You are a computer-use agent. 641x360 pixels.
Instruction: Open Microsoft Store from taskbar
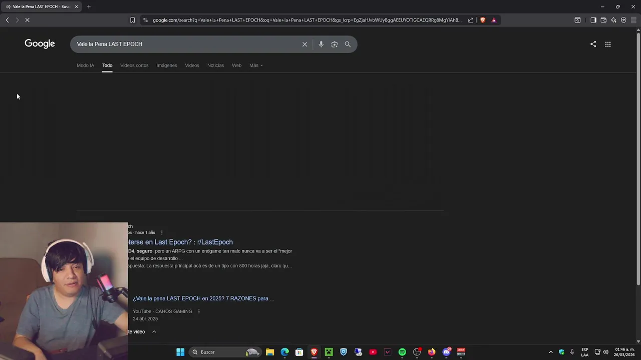point(299,352)
